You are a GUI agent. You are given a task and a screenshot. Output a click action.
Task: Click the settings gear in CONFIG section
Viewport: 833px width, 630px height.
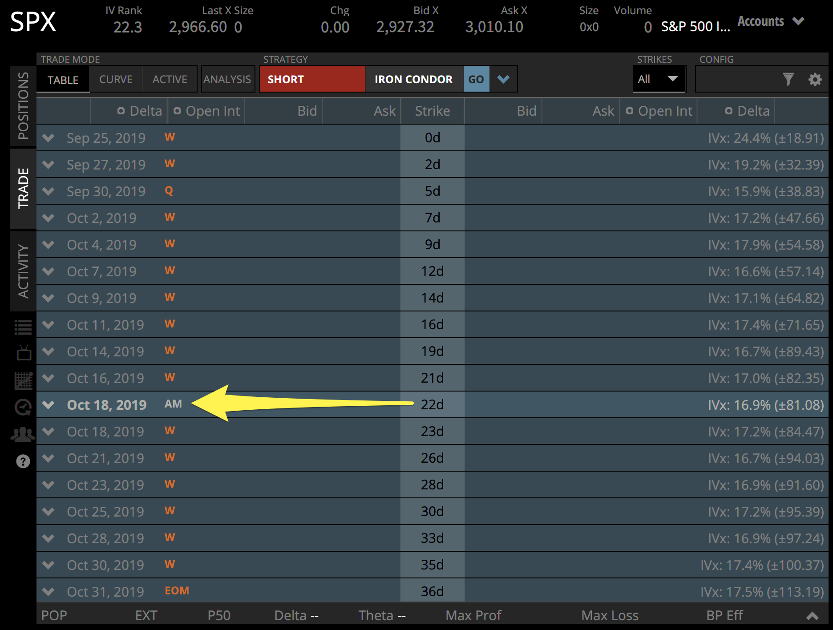[815, 79]
